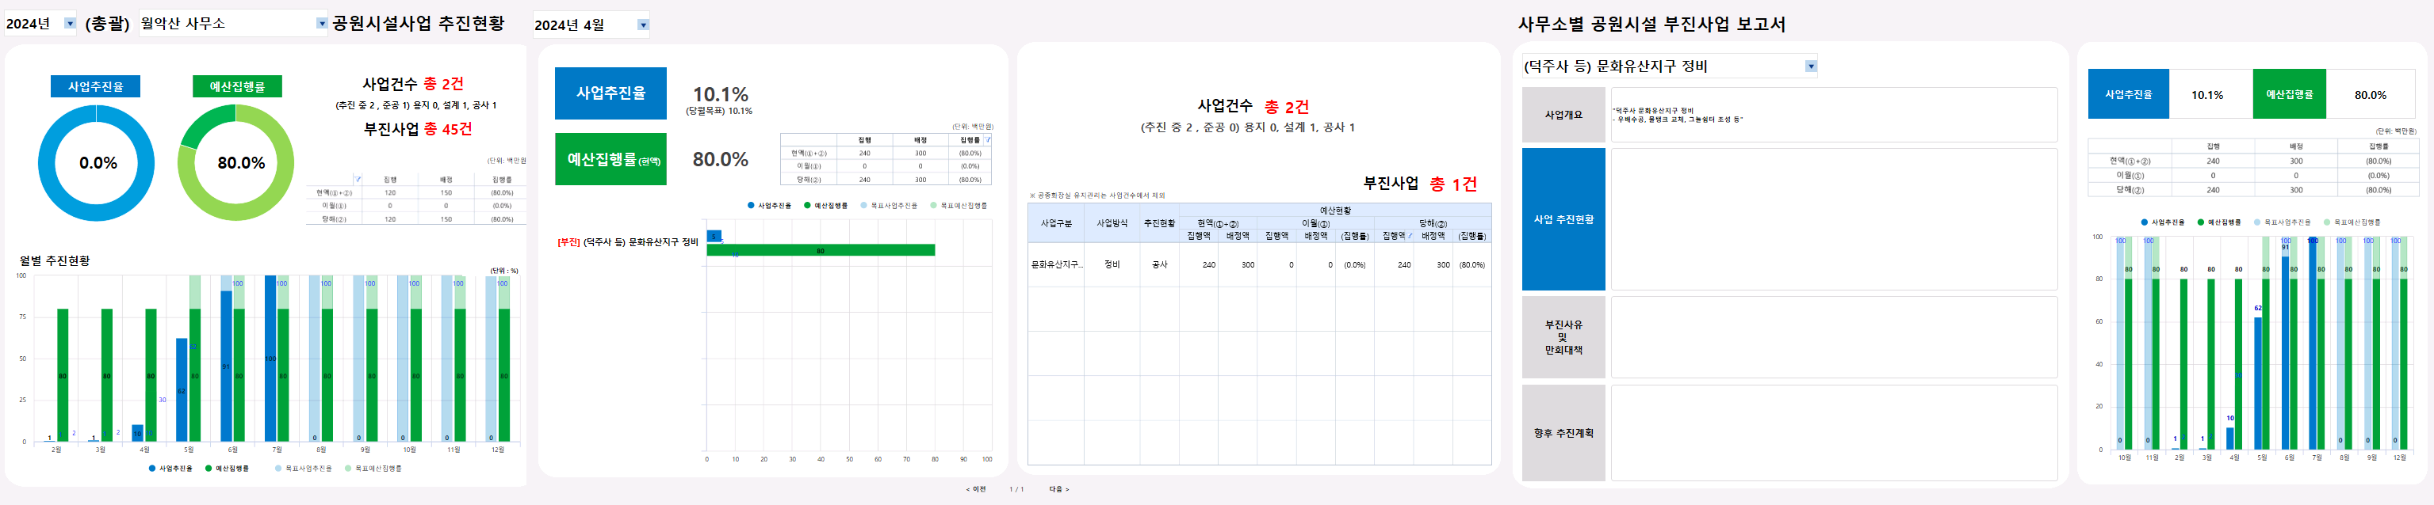This screenshot has height=505, width=2434.
Task: Click the [부진] (덕주사 등) 문화유산지구 정비 label
Action: tap(627, 242)
